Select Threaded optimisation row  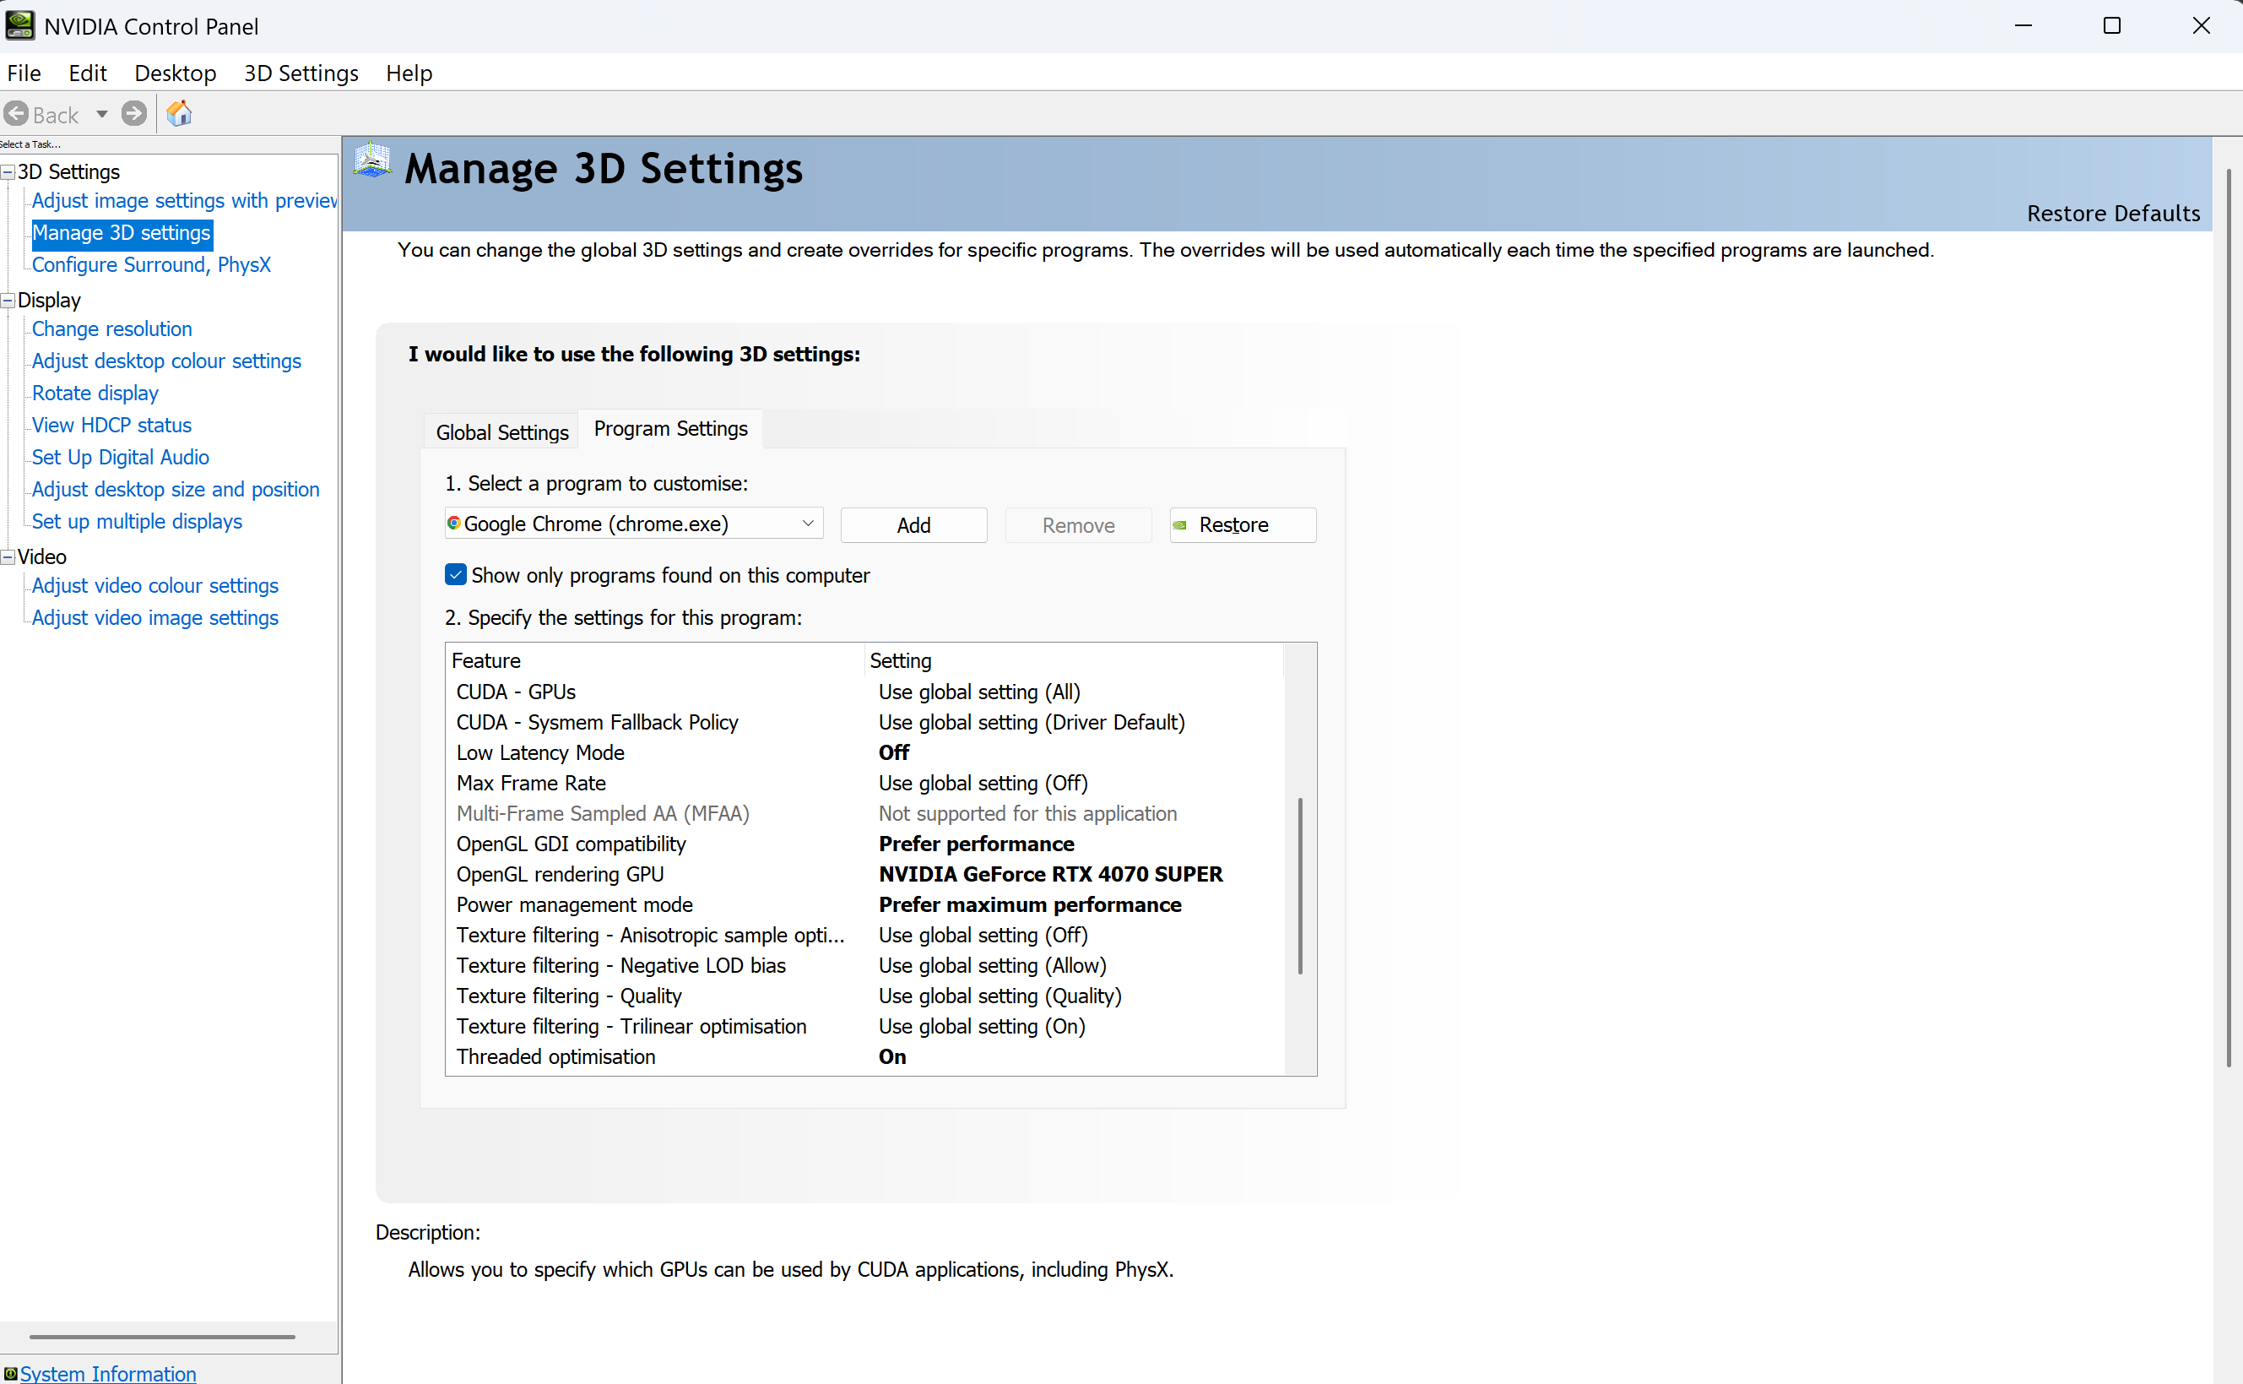click(864, 1056)
